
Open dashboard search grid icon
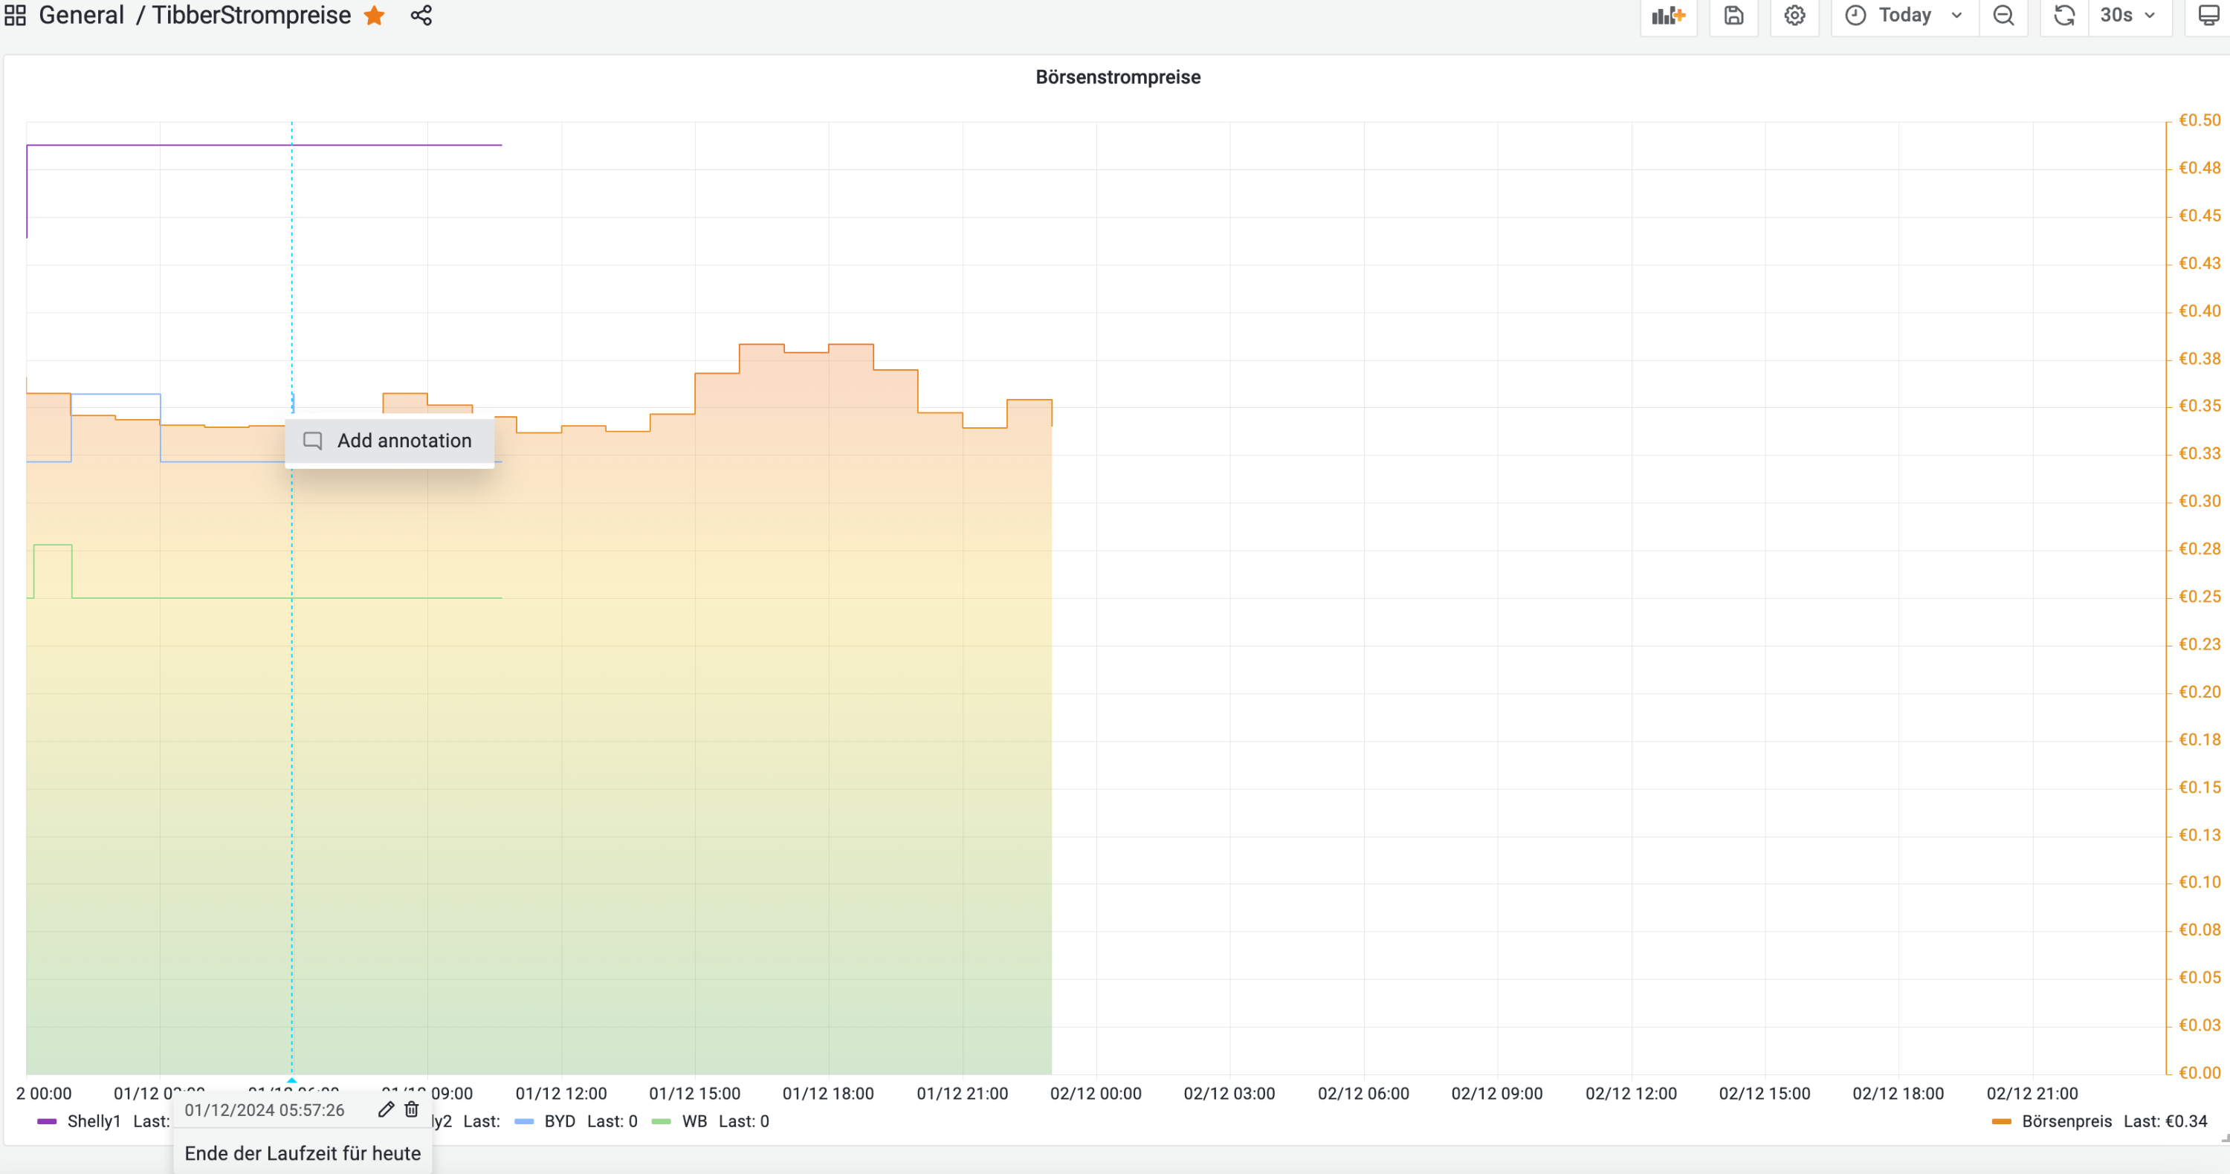15,16
